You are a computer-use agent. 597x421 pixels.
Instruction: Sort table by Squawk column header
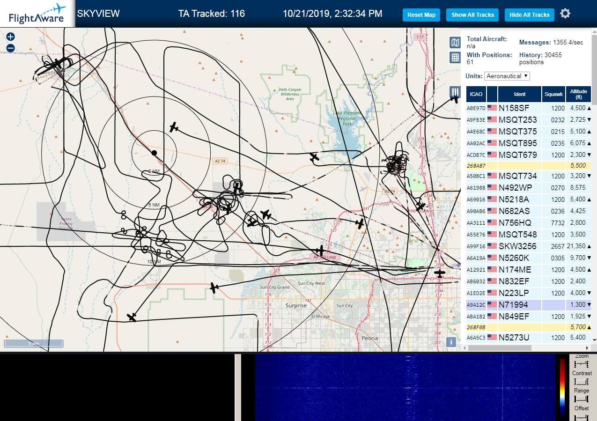(553, 94)
